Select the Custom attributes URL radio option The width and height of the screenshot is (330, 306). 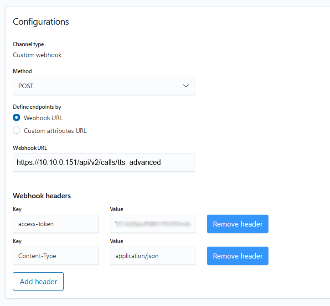tap(16, 130)
